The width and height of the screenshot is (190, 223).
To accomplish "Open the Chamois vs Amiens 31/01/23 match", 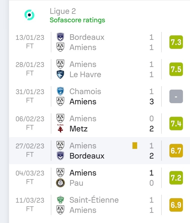I will click(99, 96).
